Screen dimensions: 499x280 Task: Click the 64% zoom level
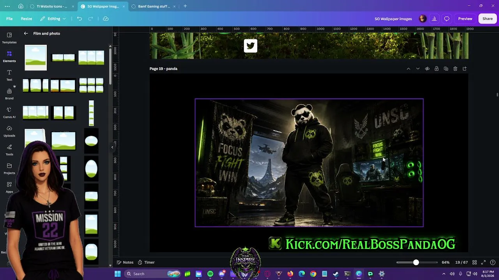pyautogui.click(x=446, y=262)
